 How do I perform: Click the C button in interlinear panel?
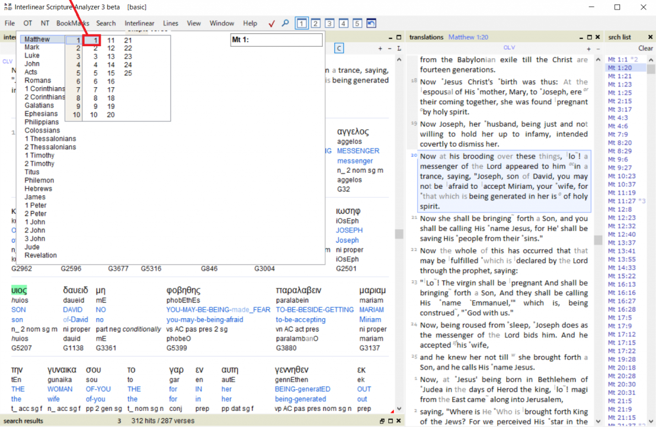pyautogui.click(x=339, y=49)
